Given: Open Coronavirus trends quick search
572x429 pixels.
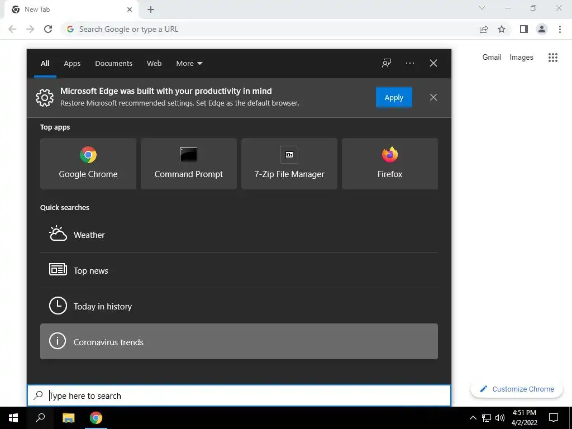Looking at the screenshot, I should point(239,341).
